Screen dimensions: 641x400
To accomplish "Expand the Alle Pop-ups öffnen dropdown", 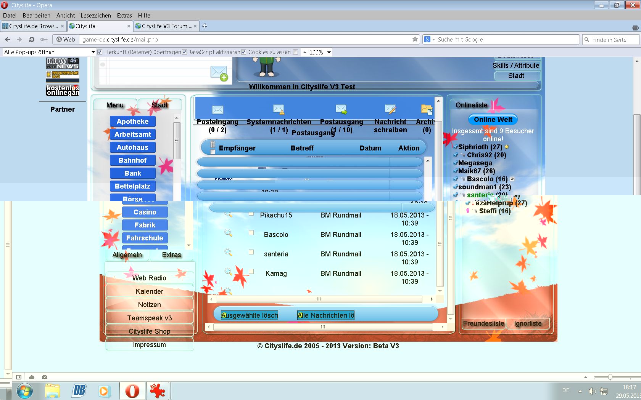I will click(93, 52).
